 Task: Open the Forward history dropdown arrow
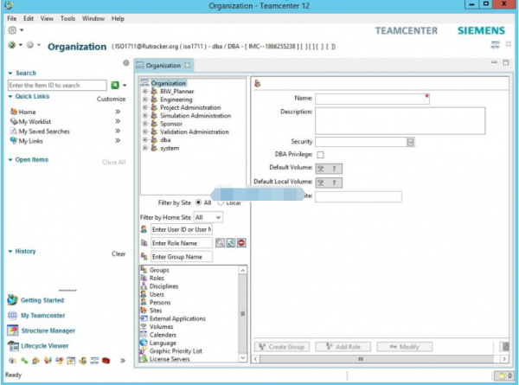coord(39,45)
